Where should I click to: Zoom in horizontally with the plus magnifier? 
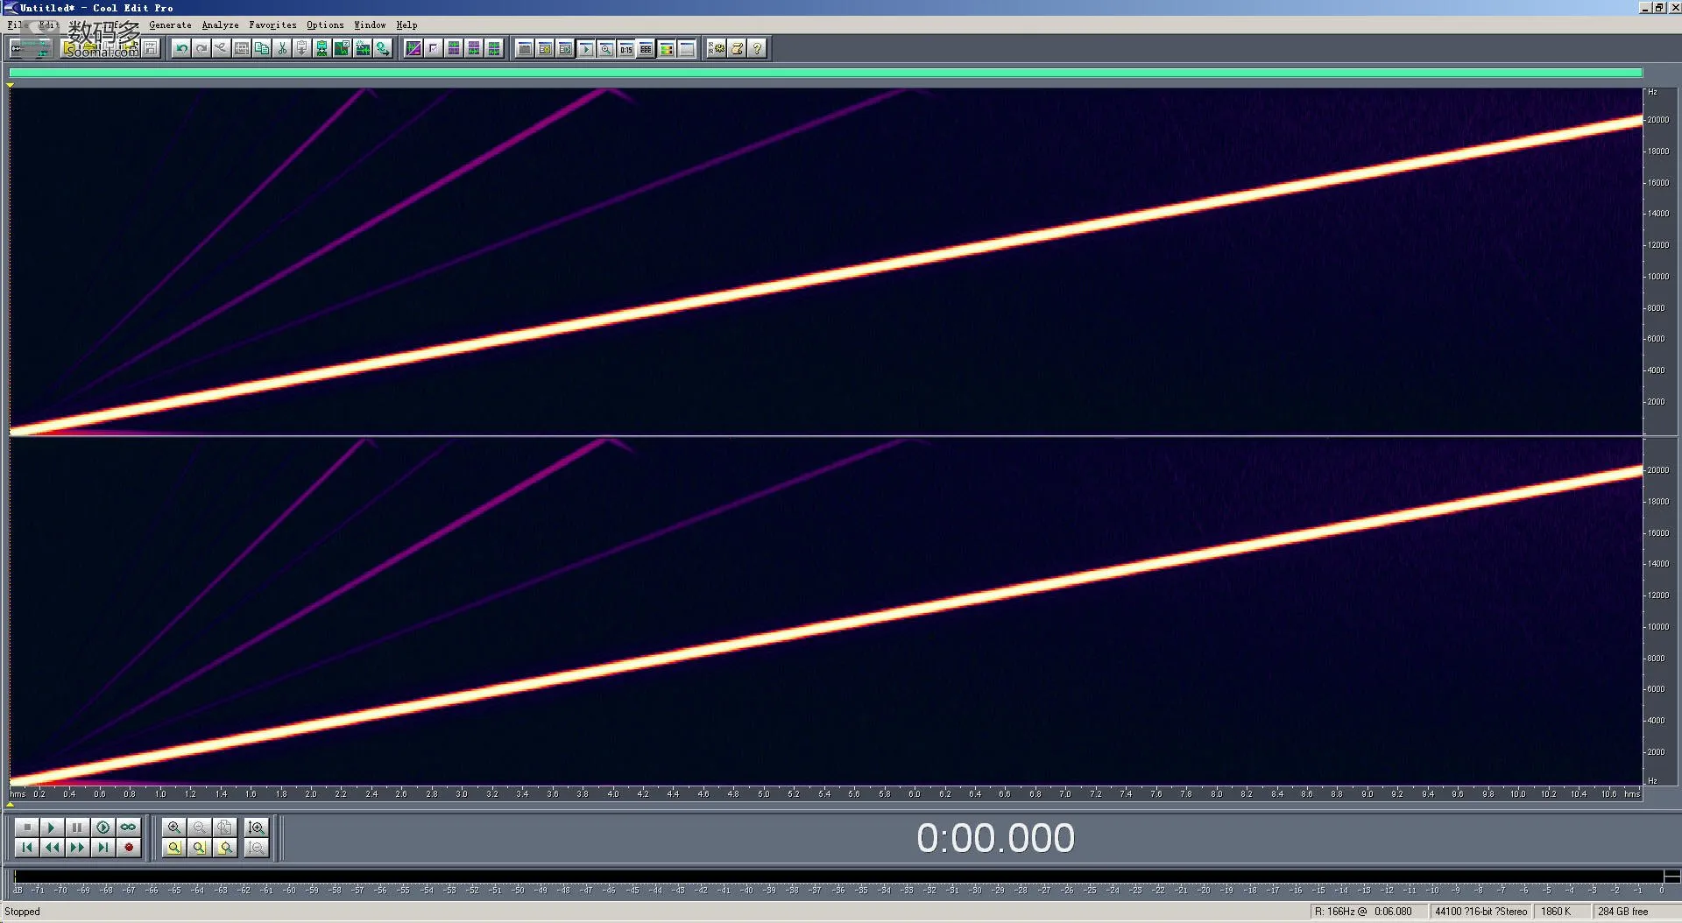173,827
